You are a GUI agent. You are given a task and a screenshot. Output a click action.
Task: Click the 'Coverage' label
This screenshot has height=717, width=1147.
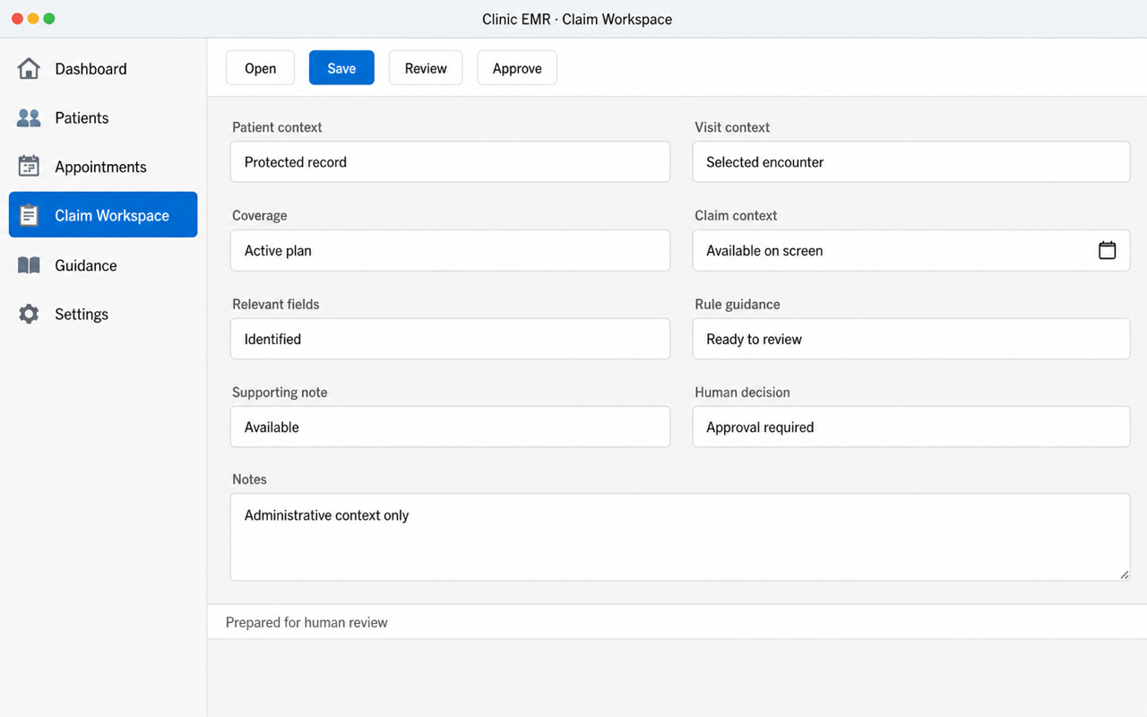point(260,216)
